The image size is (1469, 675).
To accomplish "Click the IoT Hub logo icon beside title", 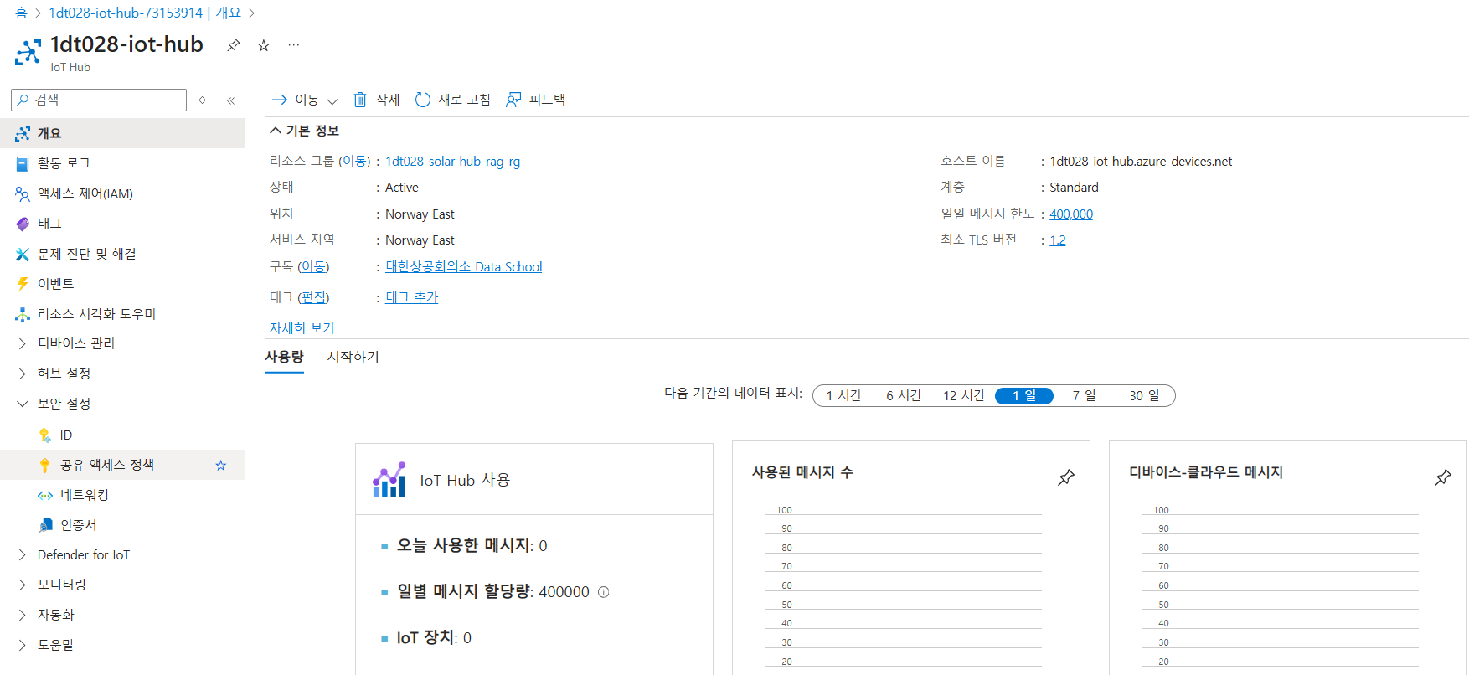I will (x=28, y=53).
